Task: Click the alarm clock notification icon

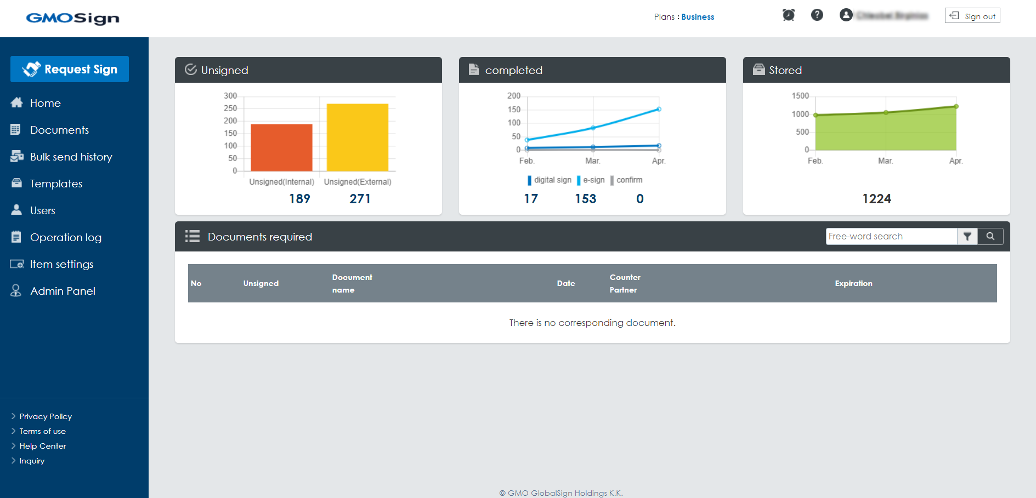Action: (788, 15)
